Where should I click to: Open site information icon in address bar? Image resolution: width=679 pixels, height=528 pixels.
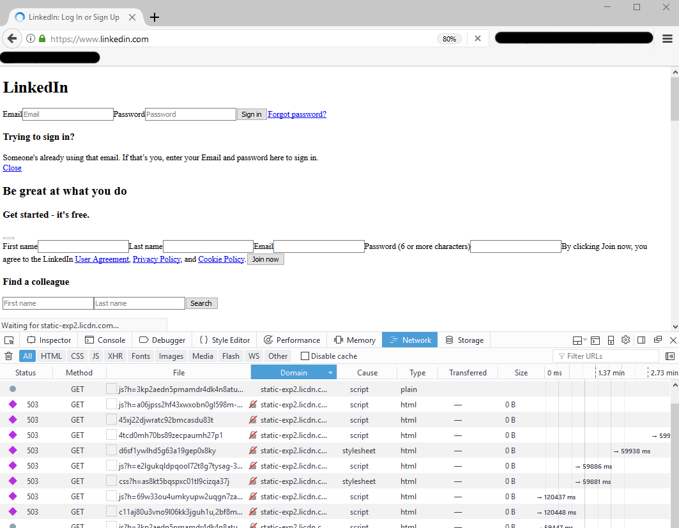[x=30, y=38]
